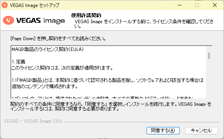This screenshot has height=139, width=224.
Task: Click the キャンセル cancel button
Action: (202, 131)
